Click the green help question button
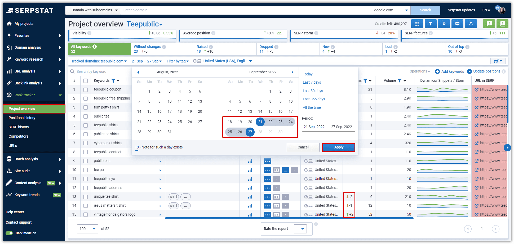Image resolution: width=514 pixels, height=244 pixels. [x=502, y=24]
